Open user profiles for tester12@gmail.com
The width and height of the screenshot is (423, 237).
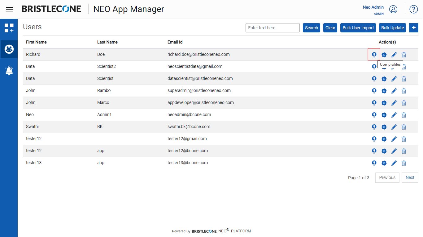[x=374, y=139]
